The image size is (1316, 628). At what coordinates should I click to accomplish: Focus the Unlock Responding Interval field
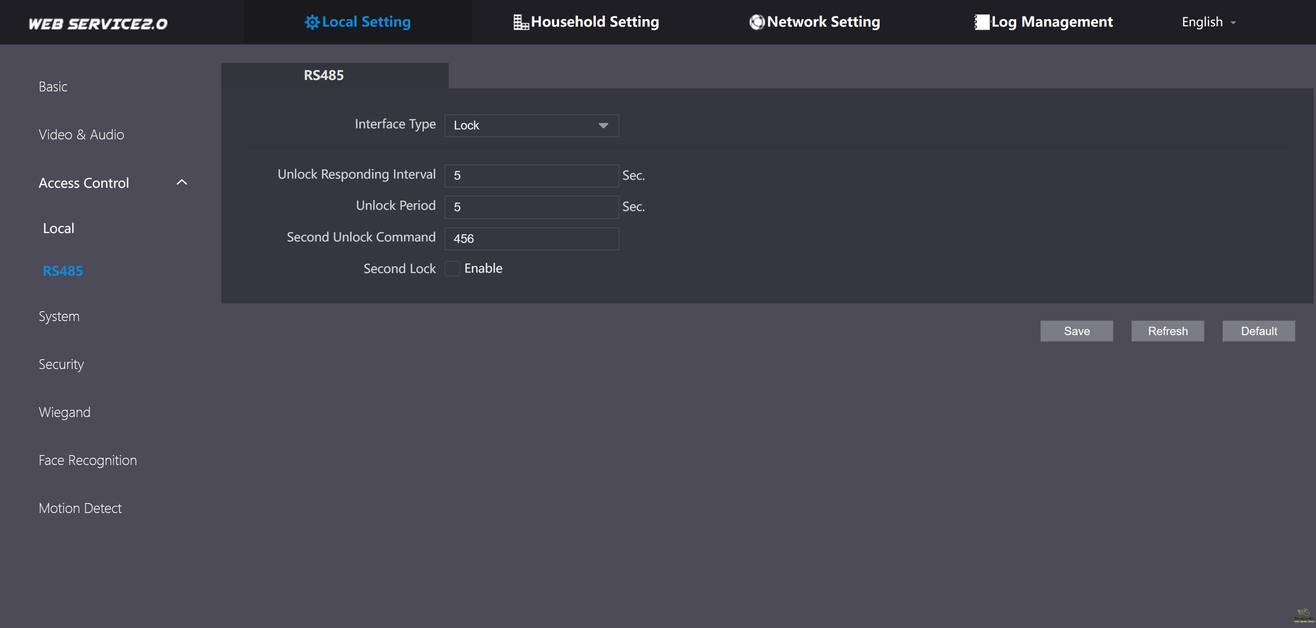[x=531, y=176]
